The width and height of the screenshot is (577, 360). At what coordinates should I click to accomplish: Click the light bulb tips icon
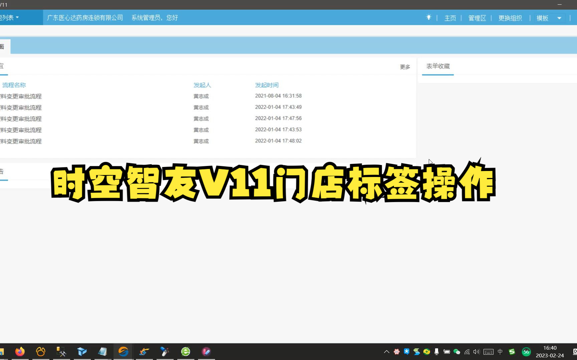[x=429, y=17]
